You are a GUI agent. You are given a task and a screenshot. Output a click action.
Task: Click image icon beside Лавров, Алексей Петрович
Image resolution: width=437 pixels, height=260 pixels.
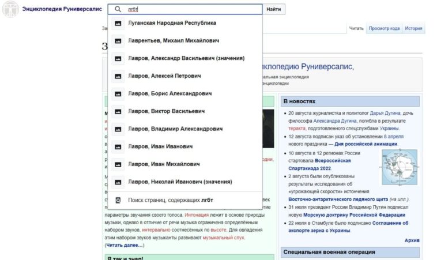coord(118,76)
